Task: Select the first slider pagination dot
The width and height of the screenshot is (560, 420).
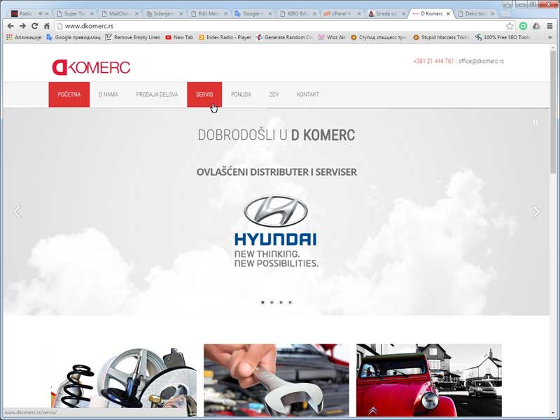Action: click(x=263, y=302)
